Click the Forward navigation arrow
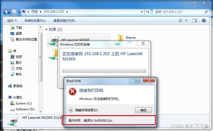Screen dimensions: 213x131 (x=14, y=12)
